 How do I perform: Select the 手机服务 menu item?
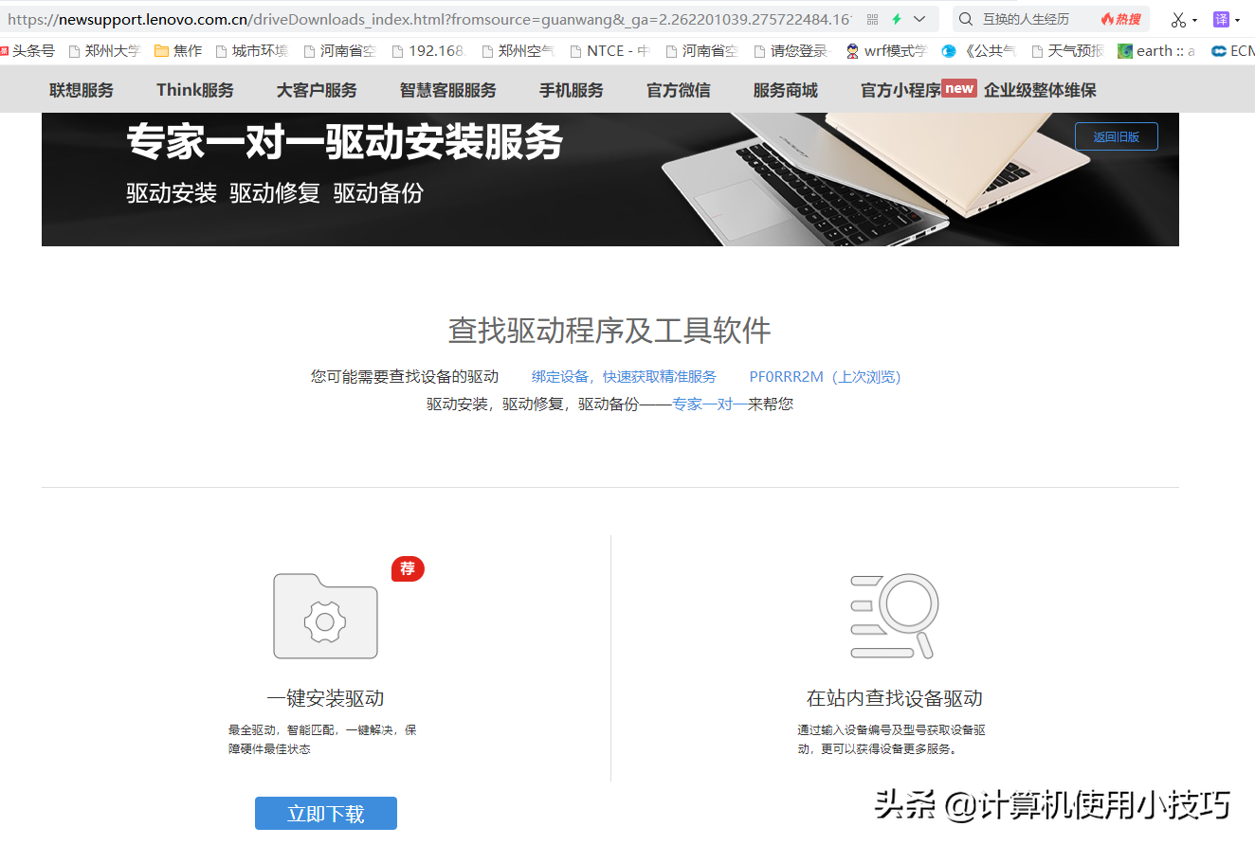[571, 89]
